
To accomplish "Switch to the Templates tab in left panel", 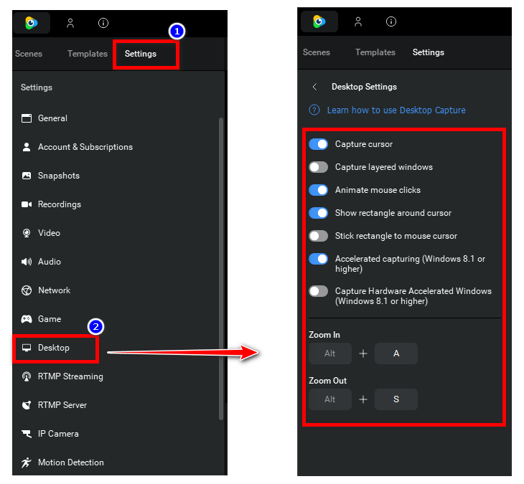I will pyautogui.click(x=88, y=54).
